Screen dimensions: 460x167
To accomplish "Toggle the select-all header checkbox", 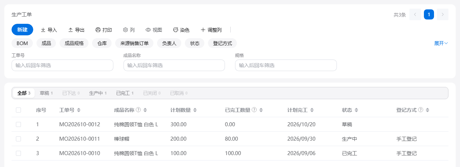I will pyautogui.click(x=18, y=110).
